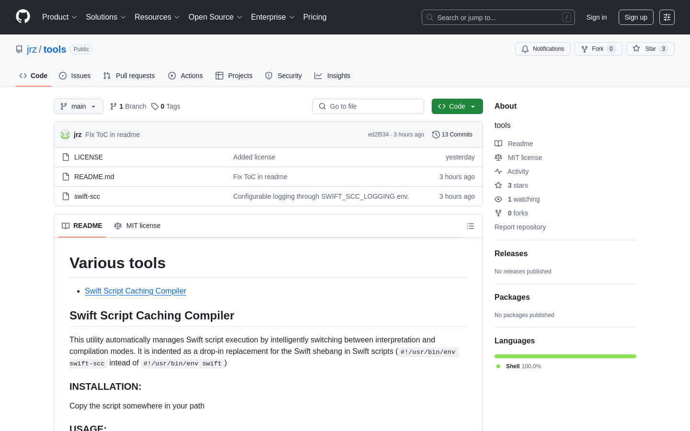Click the README.md file icon
This screenshot has width=690, height=431.
[x=66, y=177]
